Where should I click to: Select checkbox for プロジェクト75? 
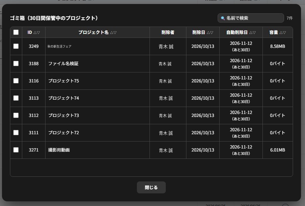click(16, 81)
